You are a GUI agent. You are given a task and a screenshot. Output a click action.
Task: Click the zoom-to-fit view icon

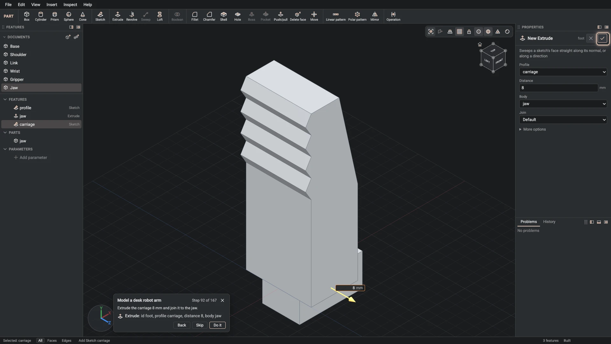(x=431, y=32)
